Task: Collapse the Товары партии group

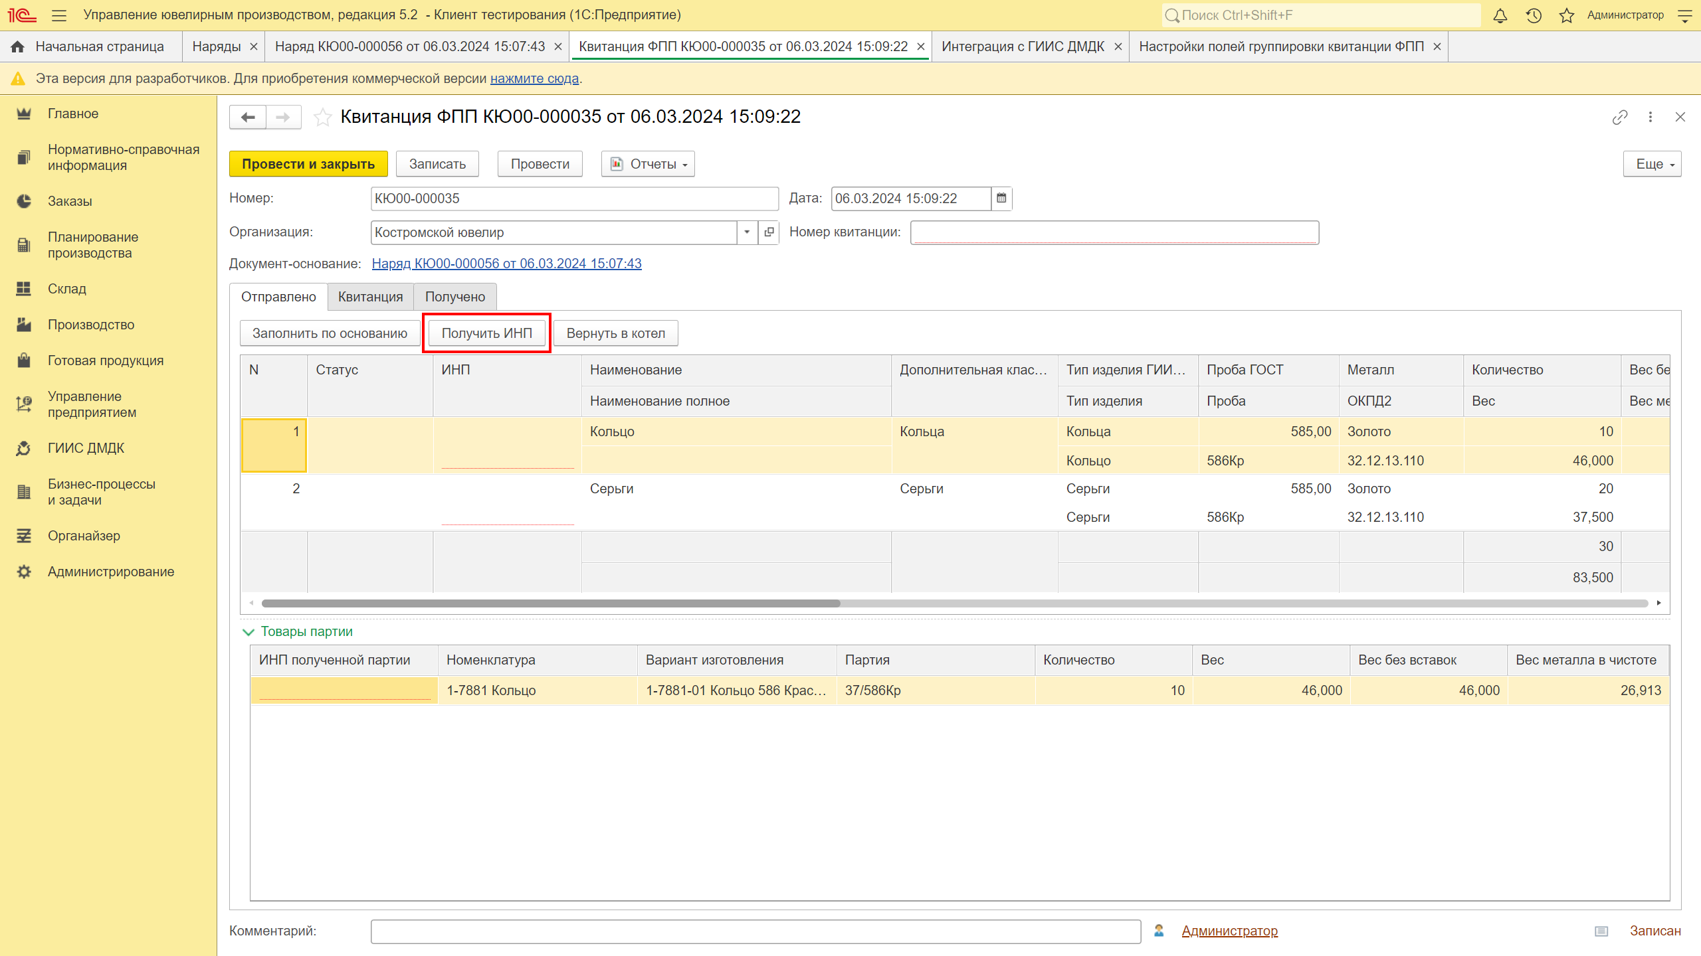Action: coord(249,632)
